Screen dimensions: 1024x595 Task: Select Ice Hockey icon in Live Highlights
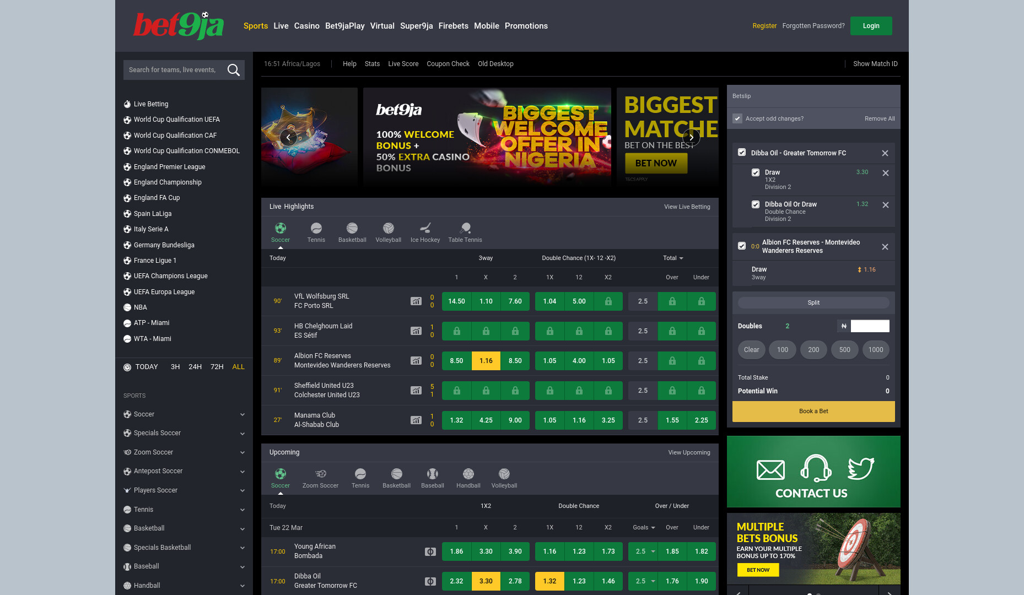[425, 228]
